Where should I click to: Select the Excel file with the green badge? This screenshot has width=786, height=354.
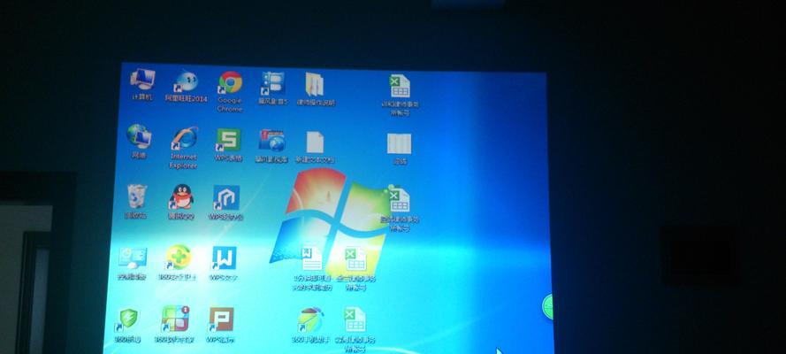tap(399, 209)
